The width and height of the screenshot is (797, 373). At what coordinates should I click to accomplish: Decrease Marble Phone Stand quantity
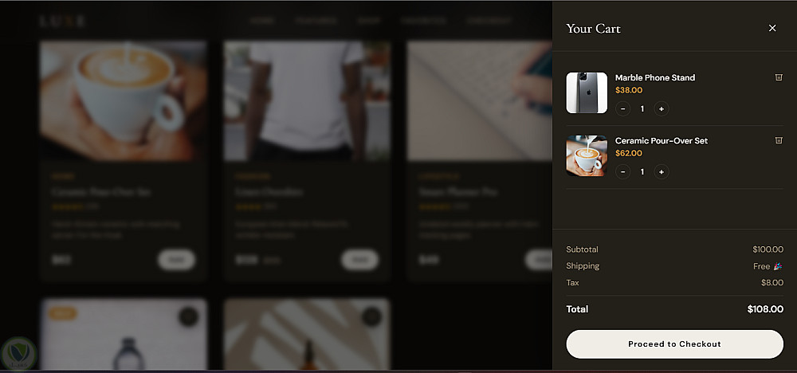(622, 108)
